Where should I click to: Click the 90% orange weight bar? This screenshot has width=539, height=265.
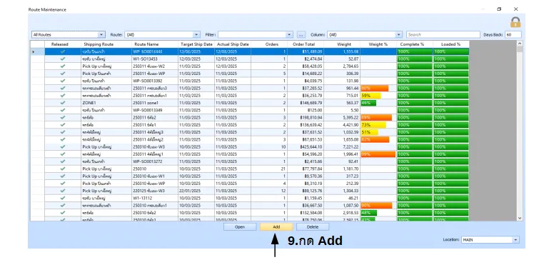376,205
